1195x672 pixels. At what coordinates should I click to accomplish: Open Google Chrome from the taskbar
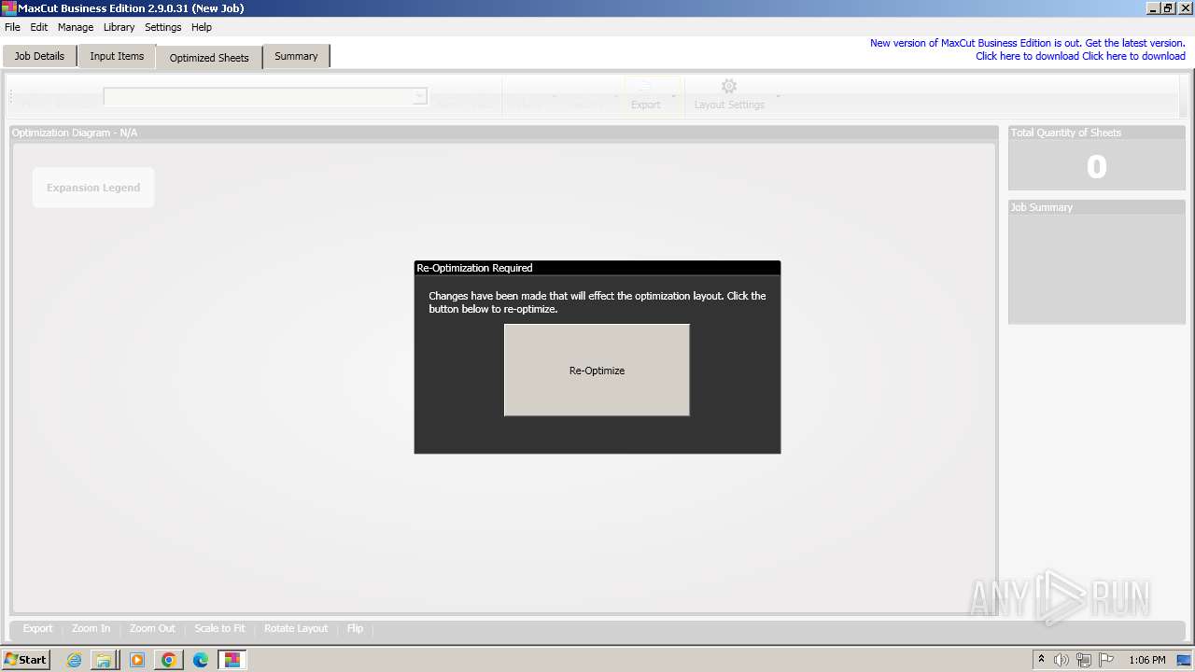tap(168, 660)
